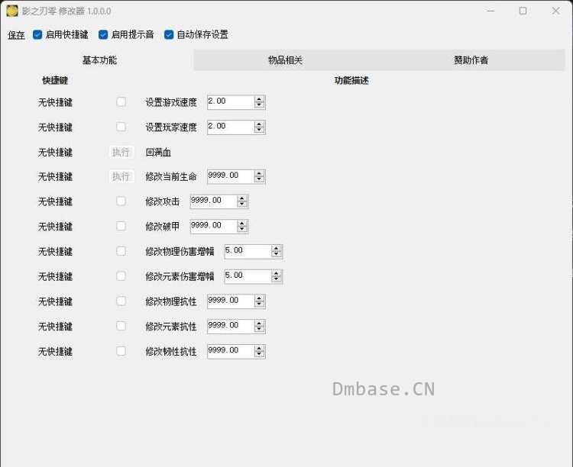This screenshot has height=467, width=573.
Task: Open the 物品相关 tab
Action: 286,60
